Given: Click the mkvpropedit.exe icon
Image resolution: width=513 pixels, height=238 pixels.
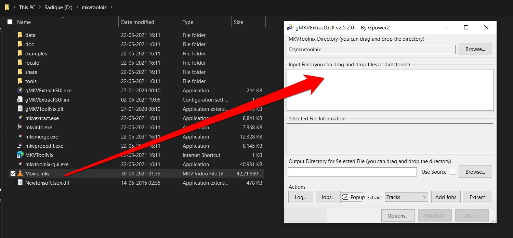Looking at the screenshot, I should pos(20,146).
